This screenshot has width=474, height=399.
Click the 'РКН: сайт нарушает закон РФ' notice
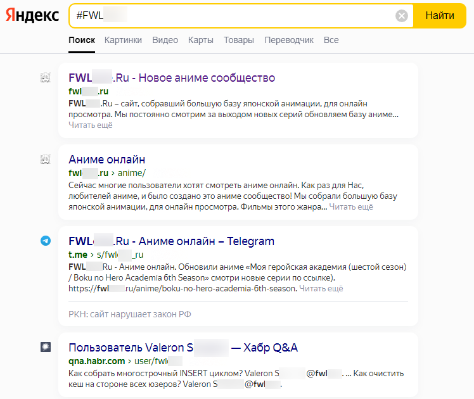pos(130,314)
